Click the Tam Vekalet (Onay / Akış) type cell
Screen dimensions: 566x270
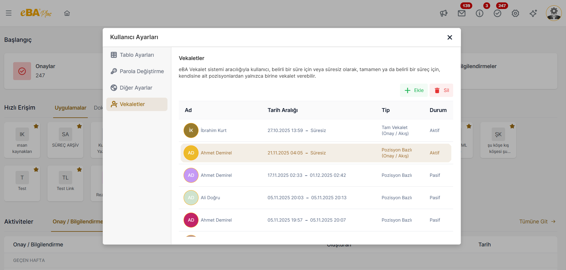click(395, 131)
